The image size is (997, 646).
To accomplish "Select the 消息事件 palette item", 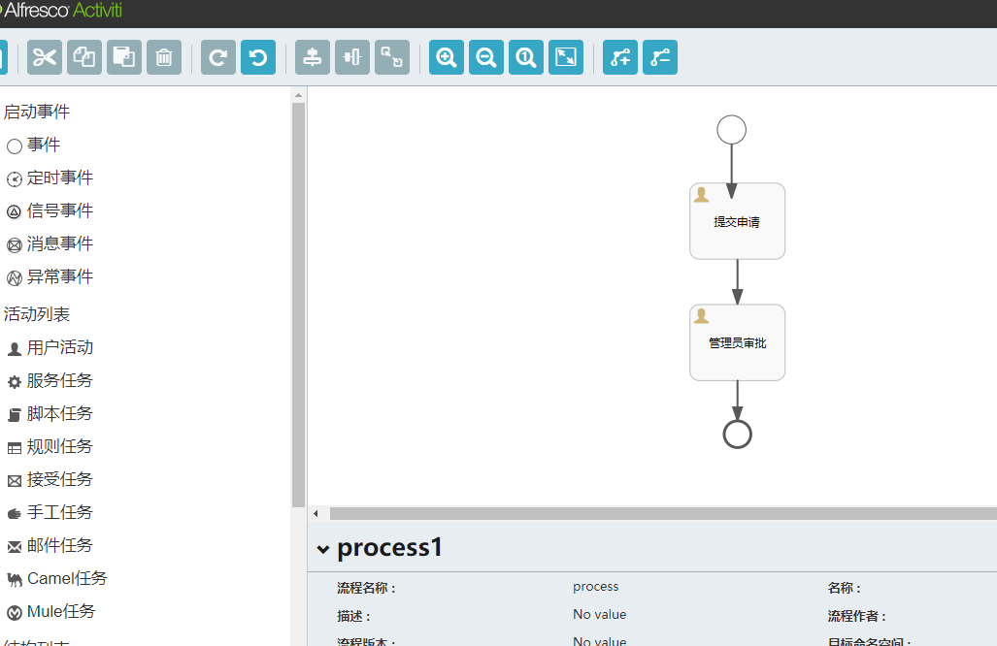I will [50, 243].
